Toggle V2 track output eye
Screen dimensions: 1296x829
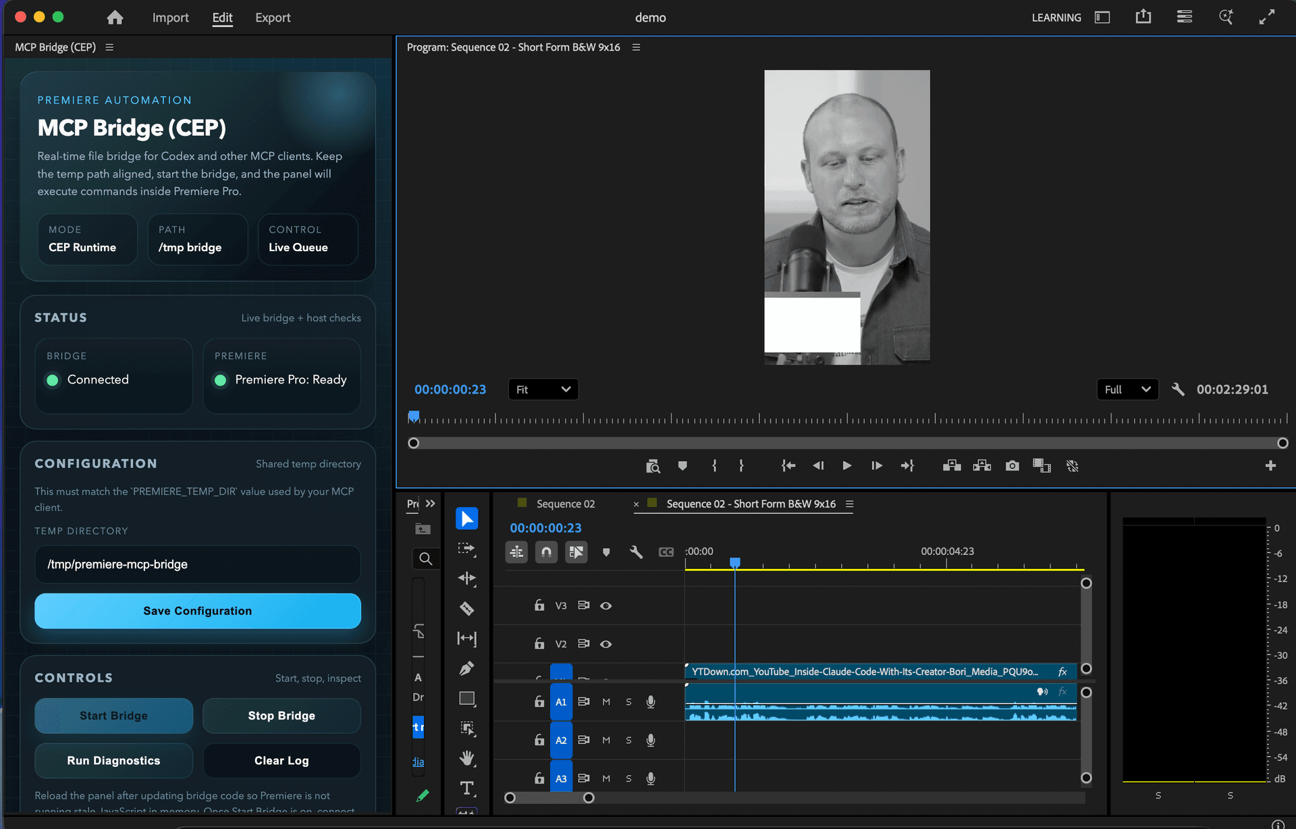pos(606,644)
